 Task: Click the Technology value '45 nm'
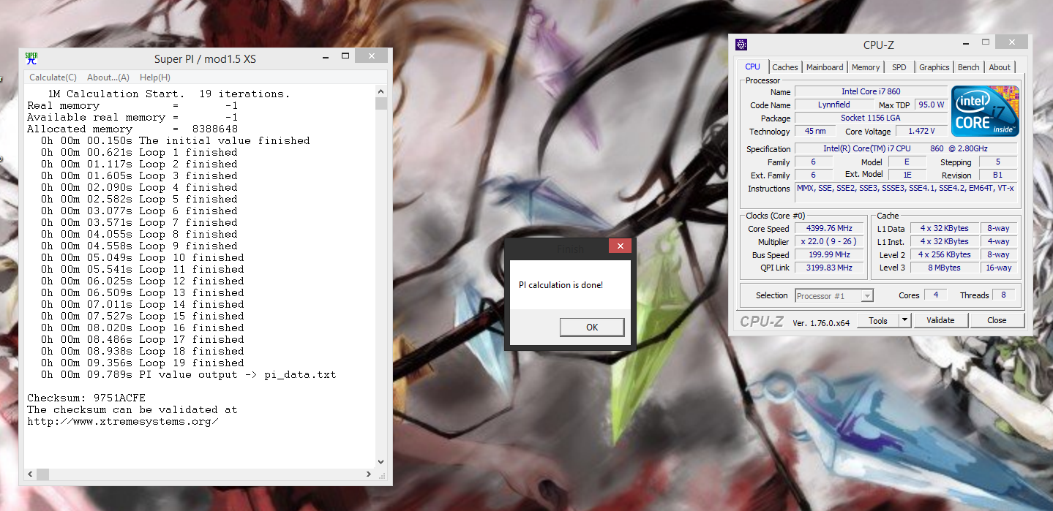pos(814,131)
